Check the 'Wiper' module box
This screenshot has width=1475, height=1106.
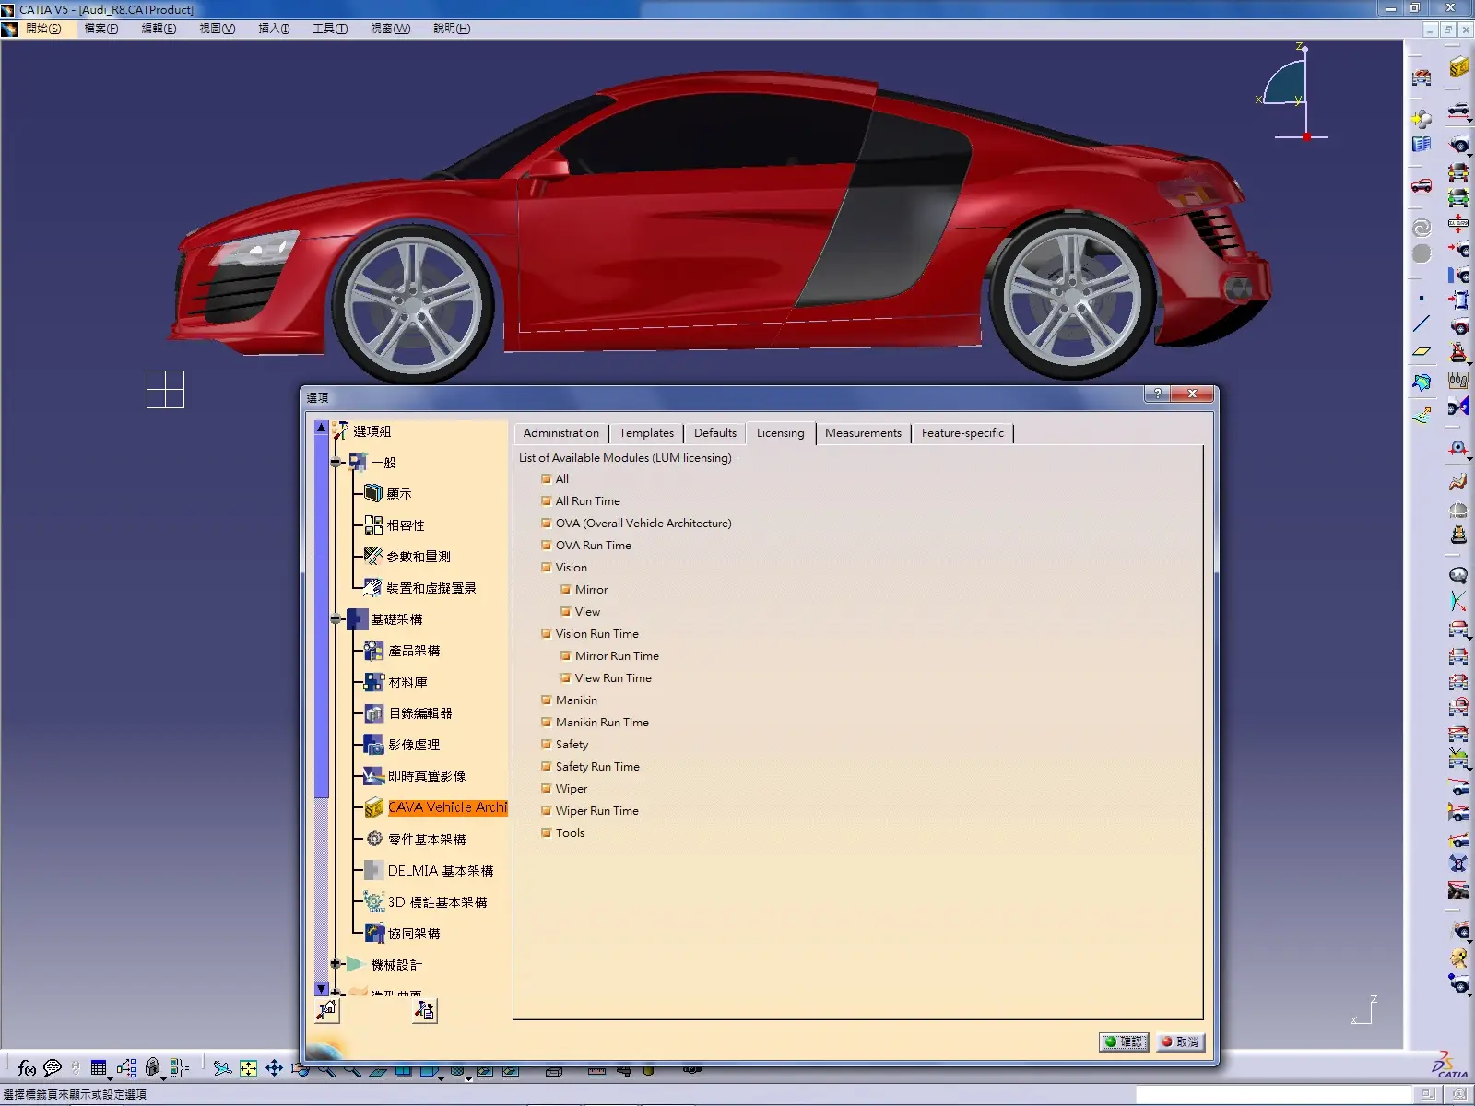click(x=547, y=789)
